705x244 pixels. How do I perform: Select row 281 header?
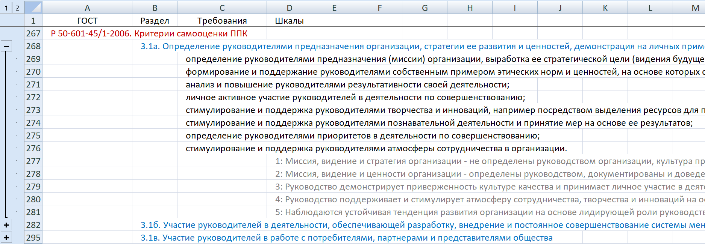[33, 212]
